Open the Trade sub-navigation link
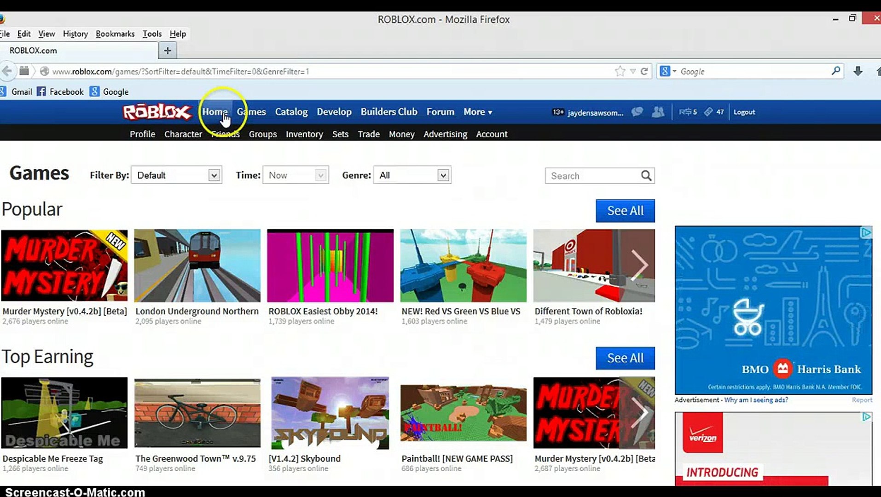The height and width of the screenshot is (497, 881). tap(369, 134)
